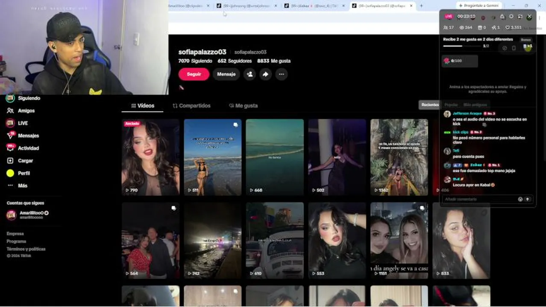Switch to the Compartidos tab
The height and width of the screenshot is (307, 546).
point(191,106)
